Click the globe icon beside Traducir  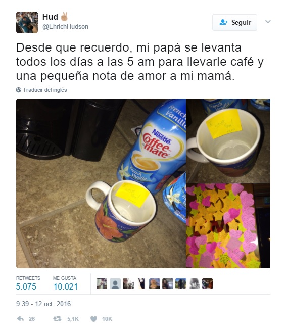(x=18, y=90)
